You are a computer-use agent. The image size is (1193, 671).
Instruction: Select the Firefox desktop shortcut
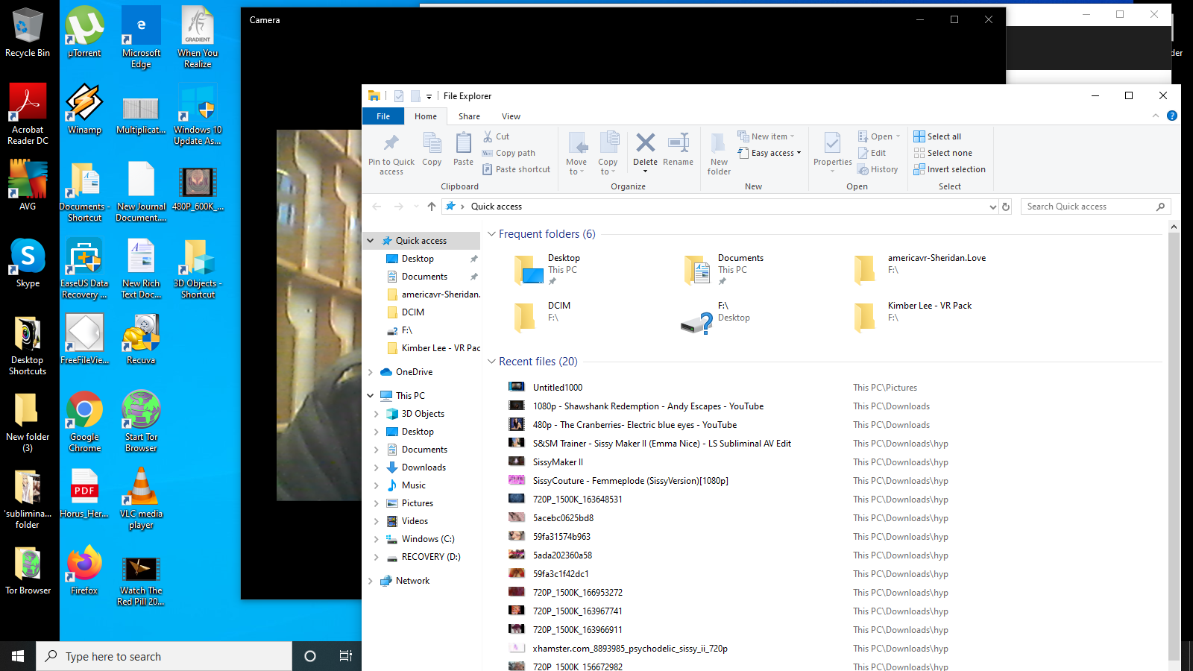point(84,570)
